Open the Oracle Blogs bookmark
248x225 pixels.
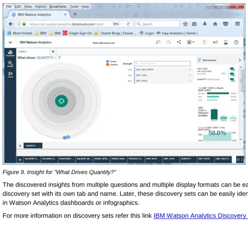pyautogui.click(x=115, y=33)
